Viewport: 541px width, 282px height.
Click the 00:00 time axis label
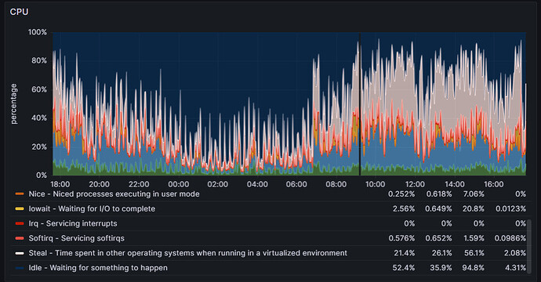179,184
